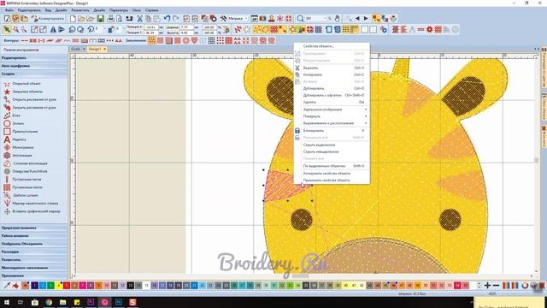Collapse the Создать panel section
547x308 pixels.
34,74
